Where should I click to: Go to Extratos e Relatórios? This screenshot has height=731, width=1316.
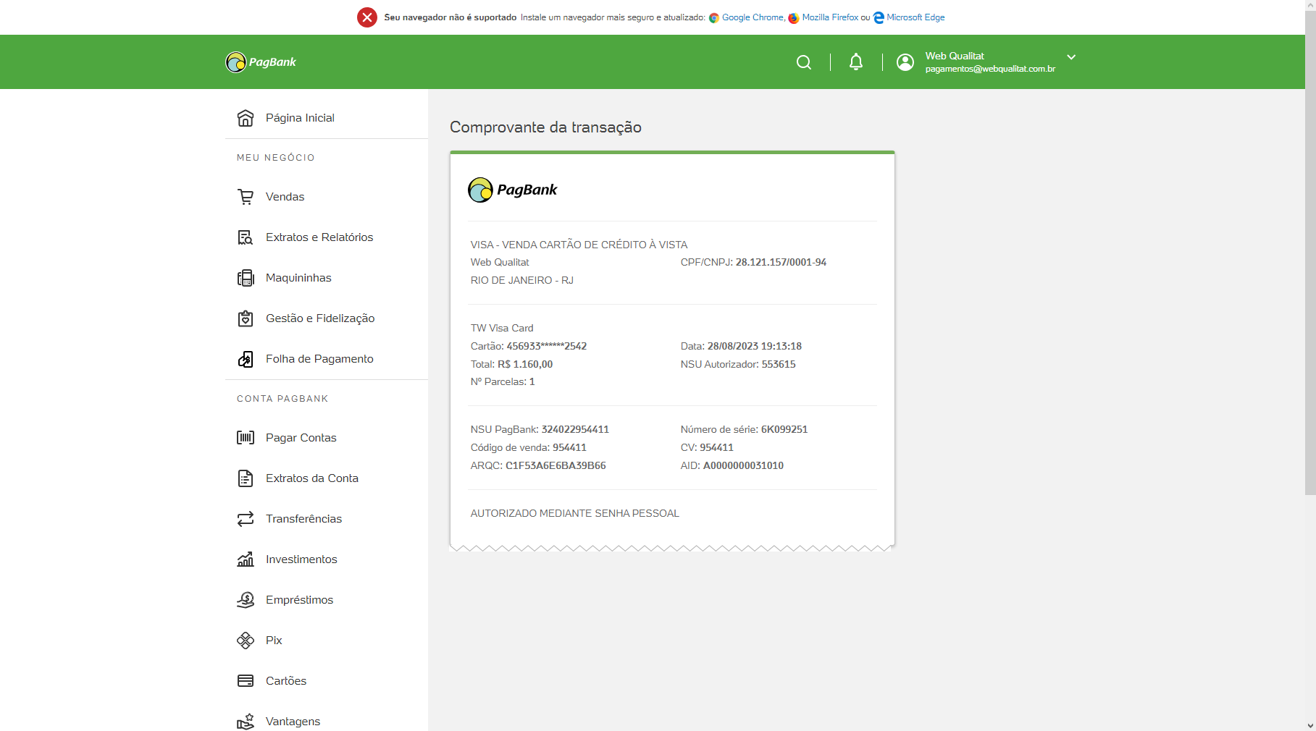pyautogui.click(x=319, y=237)
